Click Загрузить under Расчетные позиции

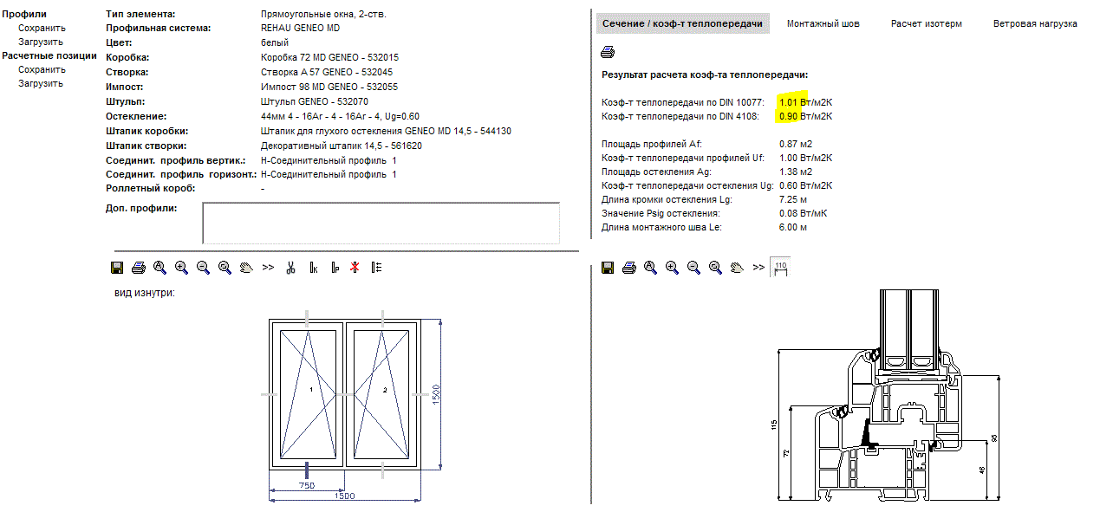41,83
